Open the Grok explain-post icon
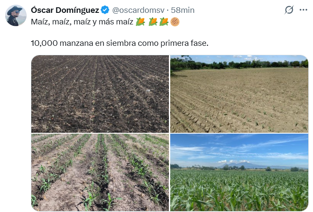Viewport: 313px width, 212px height. point(289,10)
